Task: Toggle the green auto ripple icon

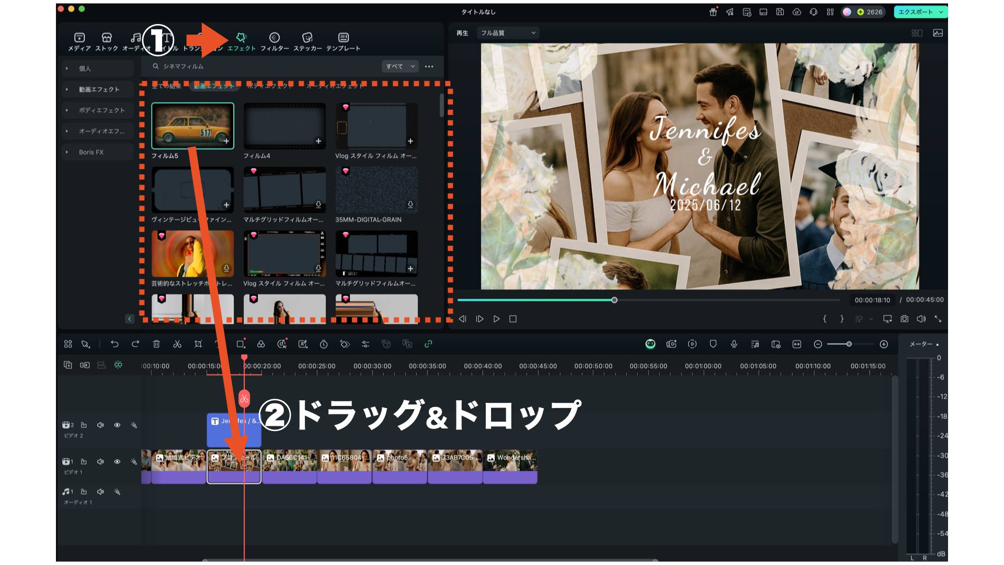Action: coord(119,365)
